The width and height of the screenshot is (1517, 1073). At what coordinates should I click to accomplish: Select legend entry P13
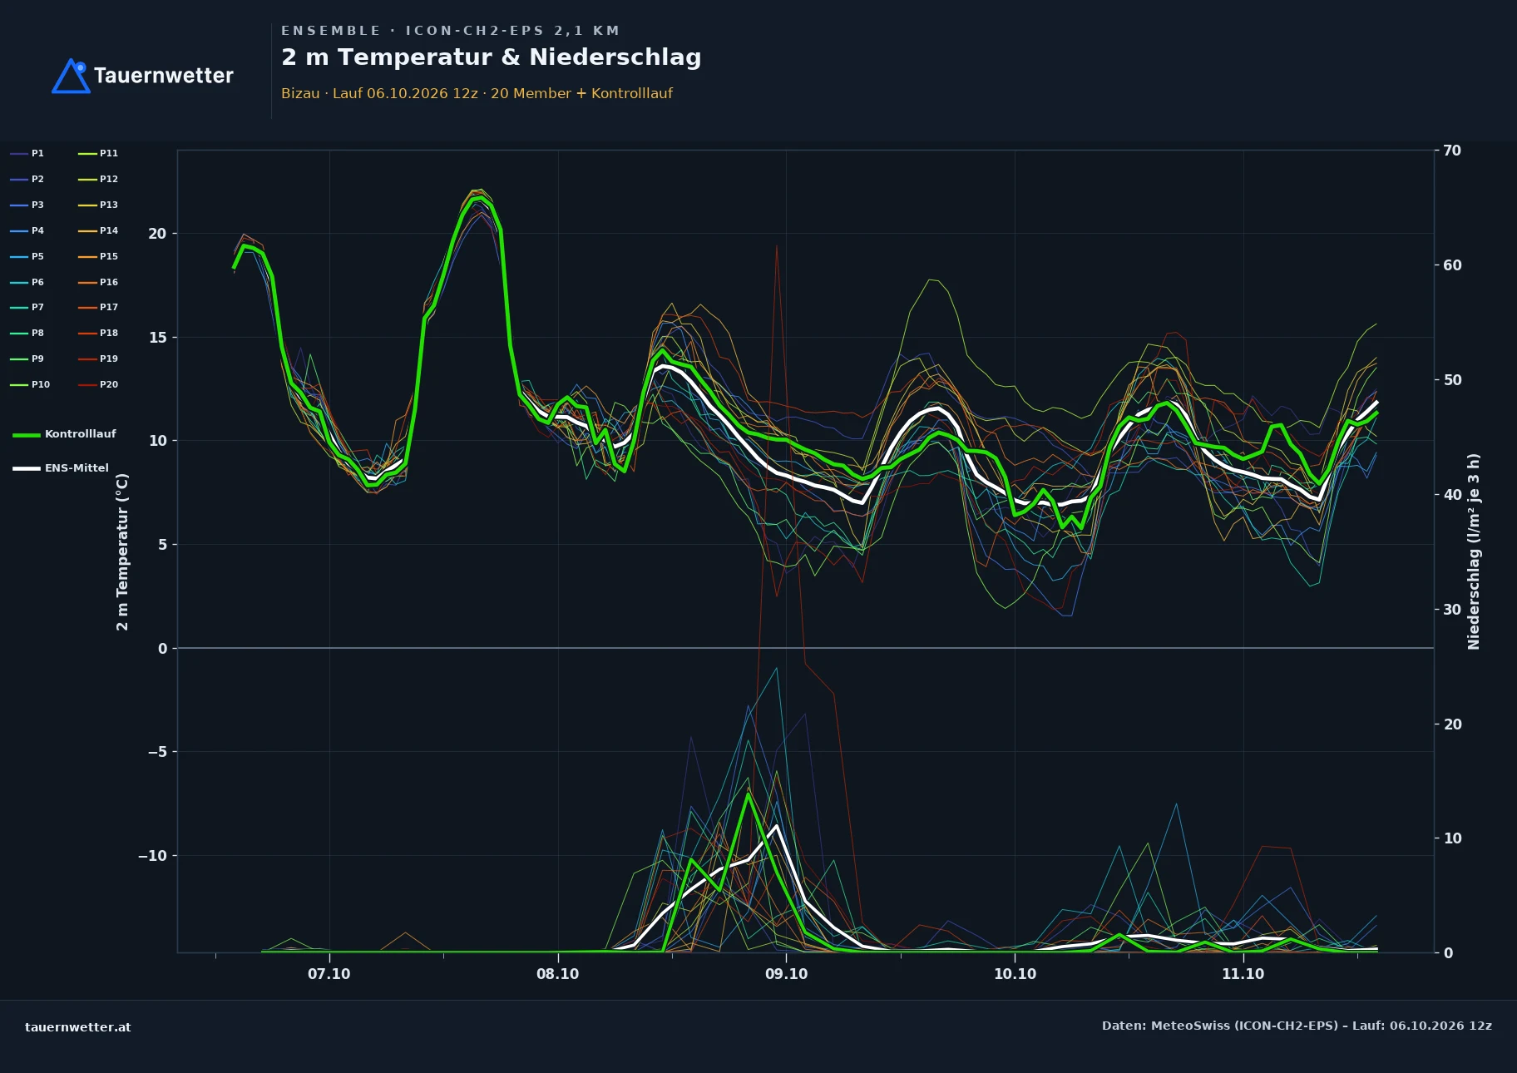coord(98,205)
